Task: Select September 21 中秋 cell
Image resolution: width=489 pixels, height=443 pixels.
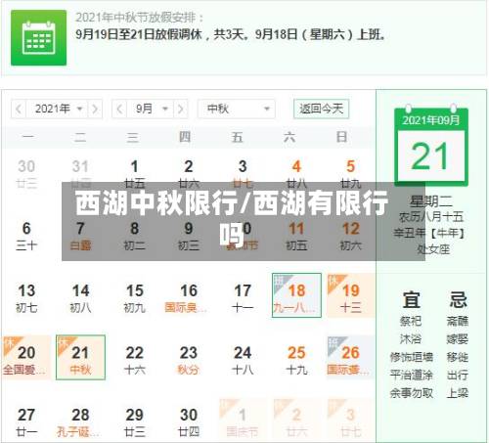Action: pos(80,358)
